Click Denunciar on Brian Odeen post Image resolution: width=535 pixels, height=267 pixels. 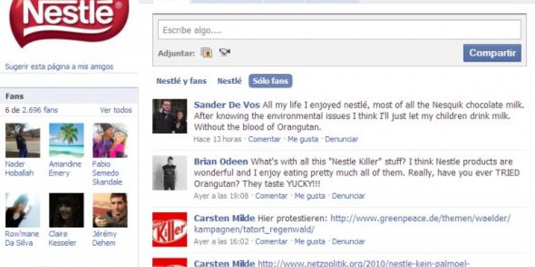click(x=349, y=196)
